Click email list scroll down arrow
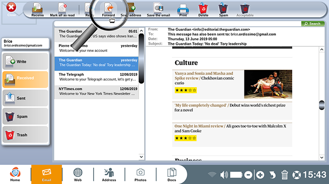Screen dimensions: 329x184 point(141,157)
